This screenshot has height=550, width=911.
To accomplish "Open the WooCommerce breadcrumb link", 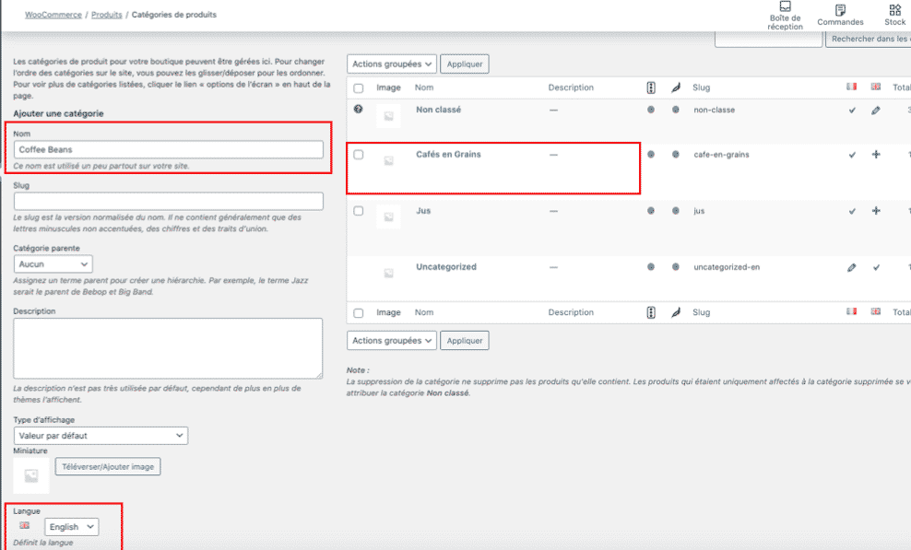I will (x=53, y=14).
